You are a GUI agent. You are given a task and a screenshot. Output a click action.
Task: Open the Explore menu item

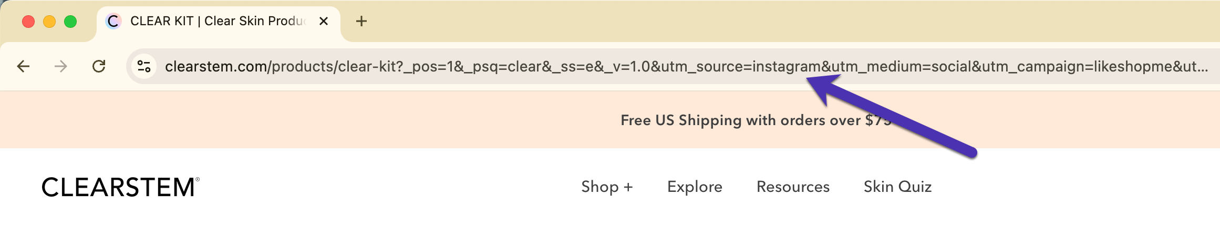(695, 187)
